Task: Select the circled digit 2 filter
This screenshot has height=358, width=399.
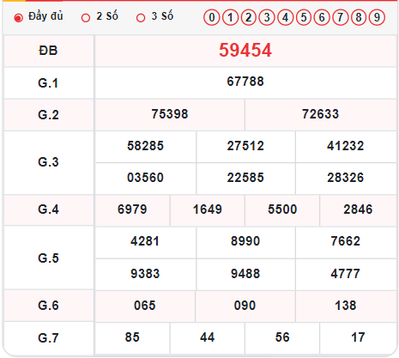Action: pyautogui.click(x=248, y=17)
